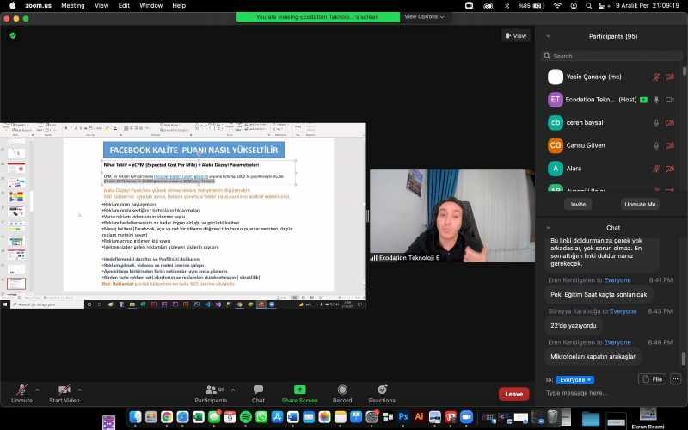Launch Google Chrome from the dock
The height and width of the screenshot is (430, 688).
tap(167, 416)
